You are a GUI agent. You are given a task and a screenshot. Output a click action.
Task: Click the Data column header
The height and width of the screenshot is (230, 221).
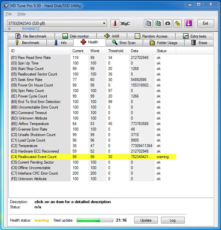pyautogui.click(x=142, y=51)
